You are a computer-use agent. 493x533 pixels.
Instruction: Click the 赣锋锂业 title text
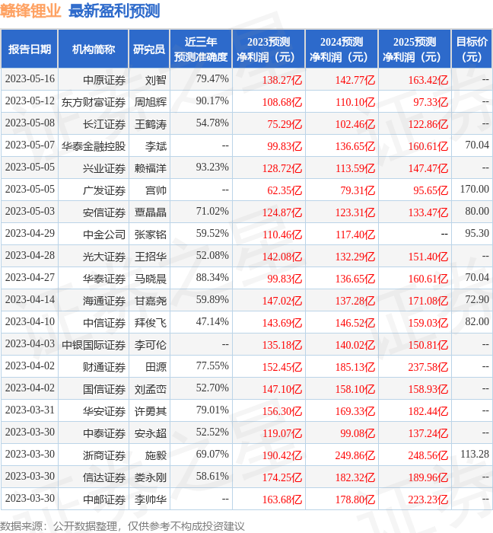30,11
